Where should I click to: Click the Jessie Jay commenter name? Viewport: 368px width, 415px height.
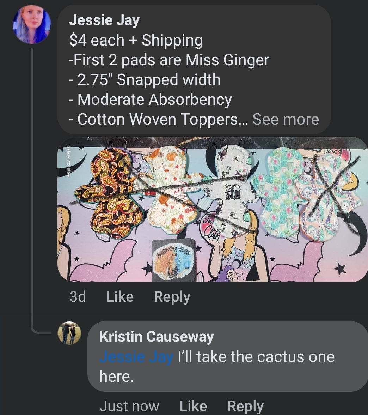click(x=104, y=20)
